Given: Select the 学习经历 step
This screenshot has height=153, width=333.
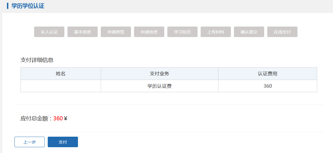Looking at the screenshot, I should click(x=182, y=32).
